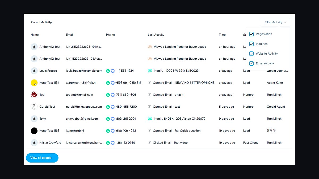The height and width of the screenshot is (179, 319).
Task: Click the Email column header
Action: [70, 35]
